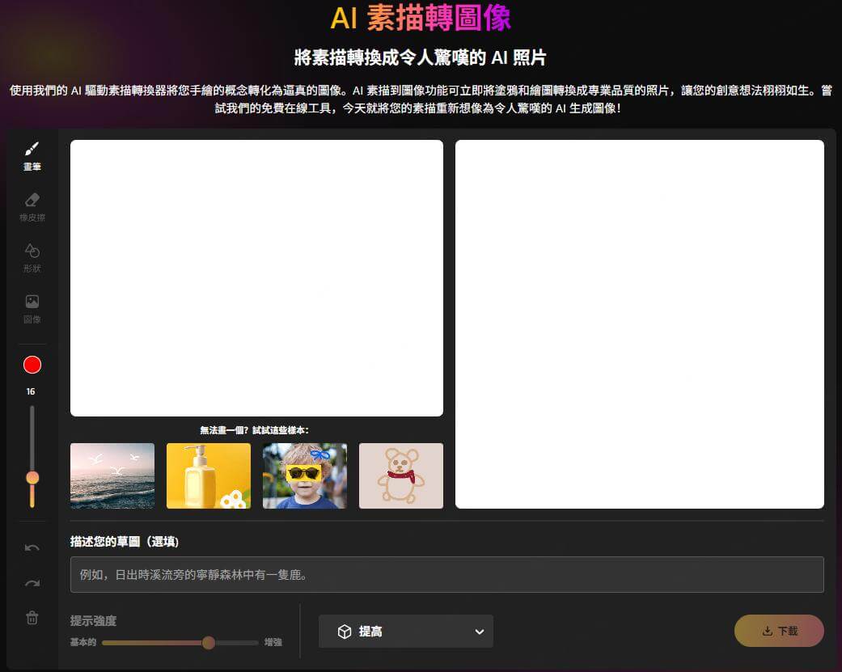Click the redo arrow icon

(x=32, y=584)
